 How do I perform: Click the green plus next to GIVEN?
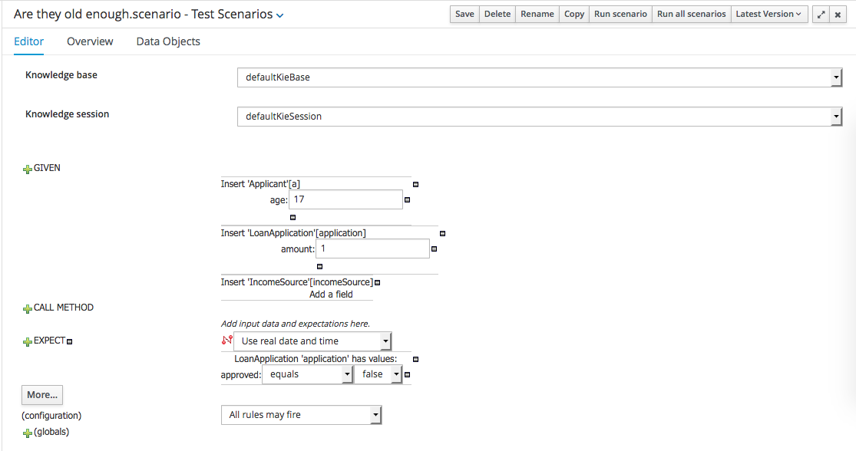[x=28, y=169]
